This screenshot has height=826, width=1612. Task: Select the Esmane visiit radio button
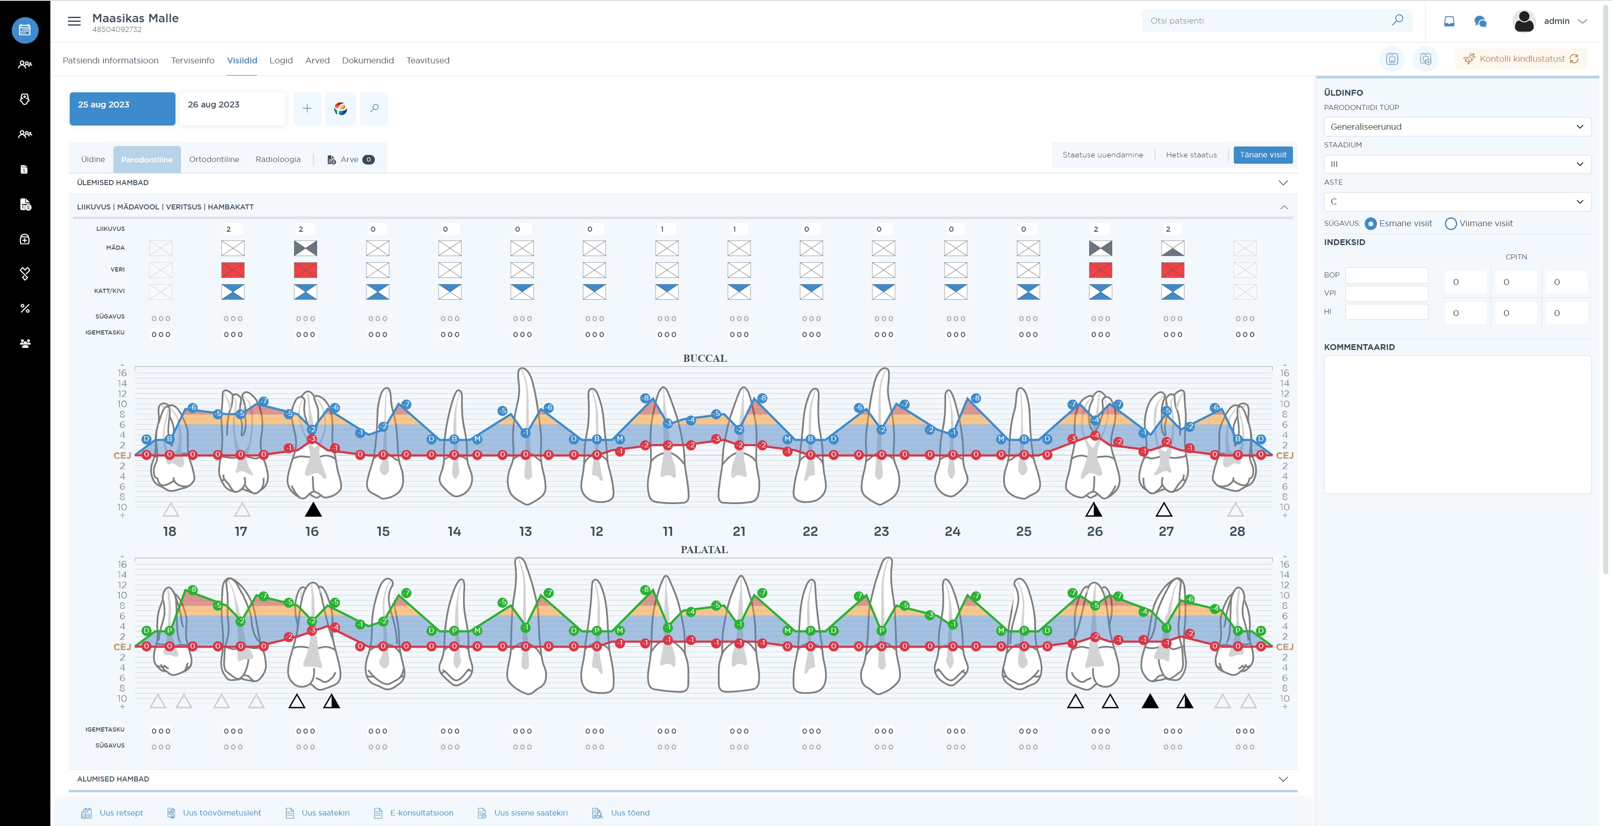(1371, 223)
